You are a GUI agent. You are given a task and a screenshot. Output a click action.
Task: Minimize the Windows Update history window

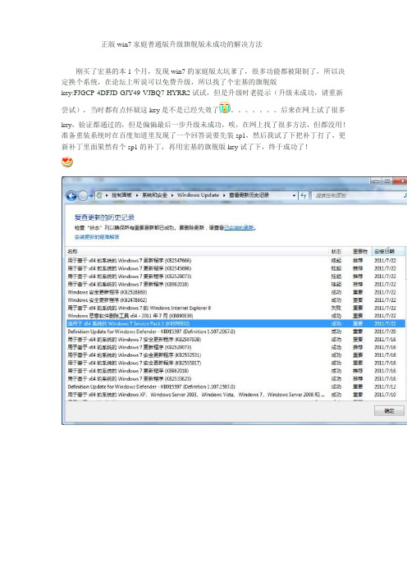(x=376, y=181)
